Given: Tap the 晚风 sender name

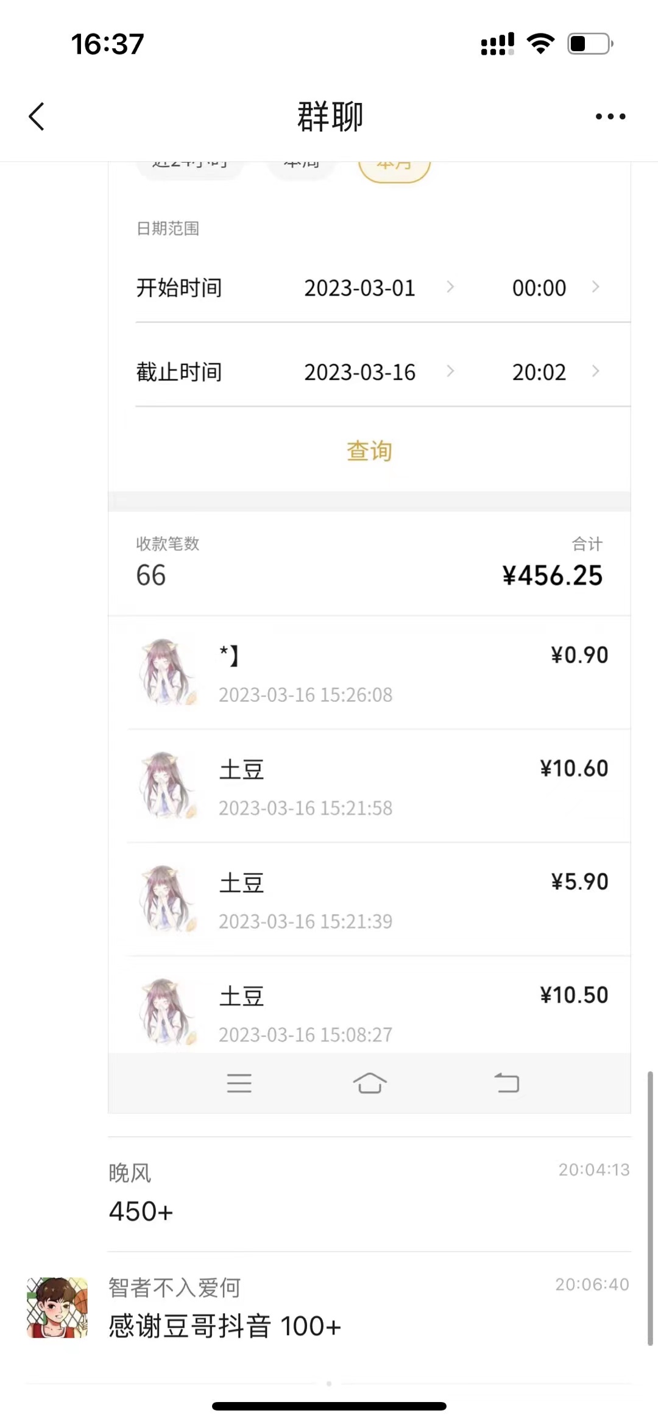Looking at the screenshot, I should 130,1173.
